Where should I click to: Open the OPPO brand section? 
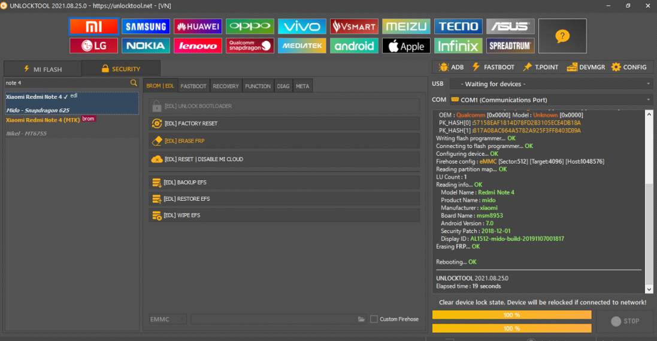tap(250, 26)
